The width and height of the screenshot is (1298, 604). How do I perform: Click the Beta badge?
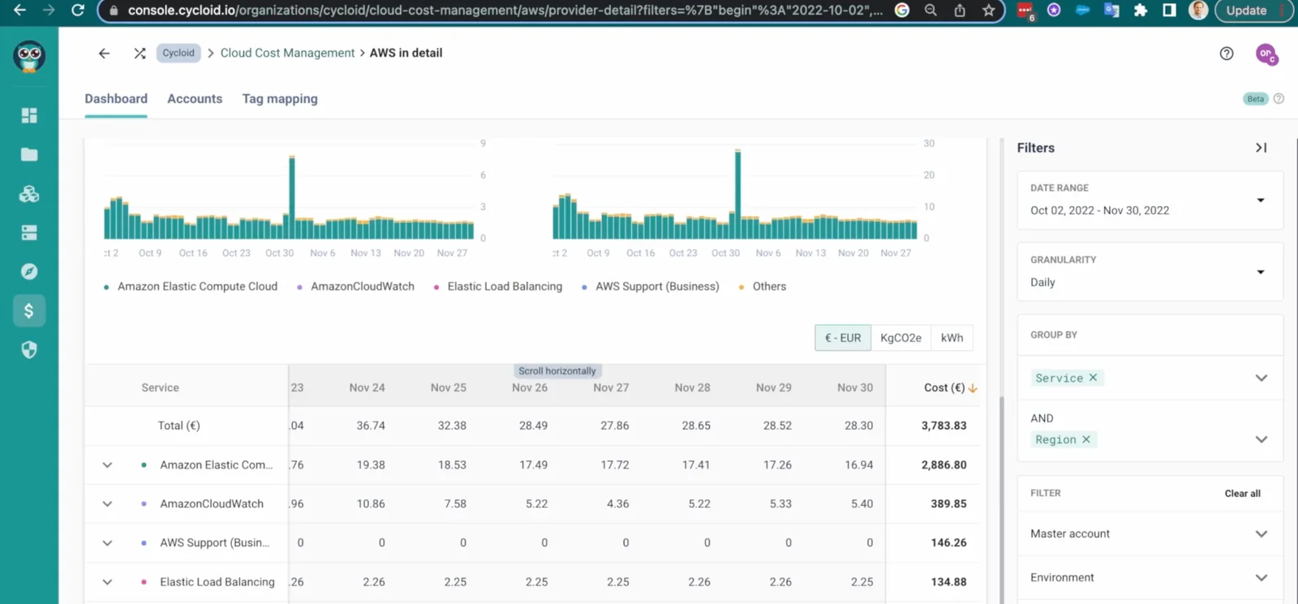click(1255, 99)
